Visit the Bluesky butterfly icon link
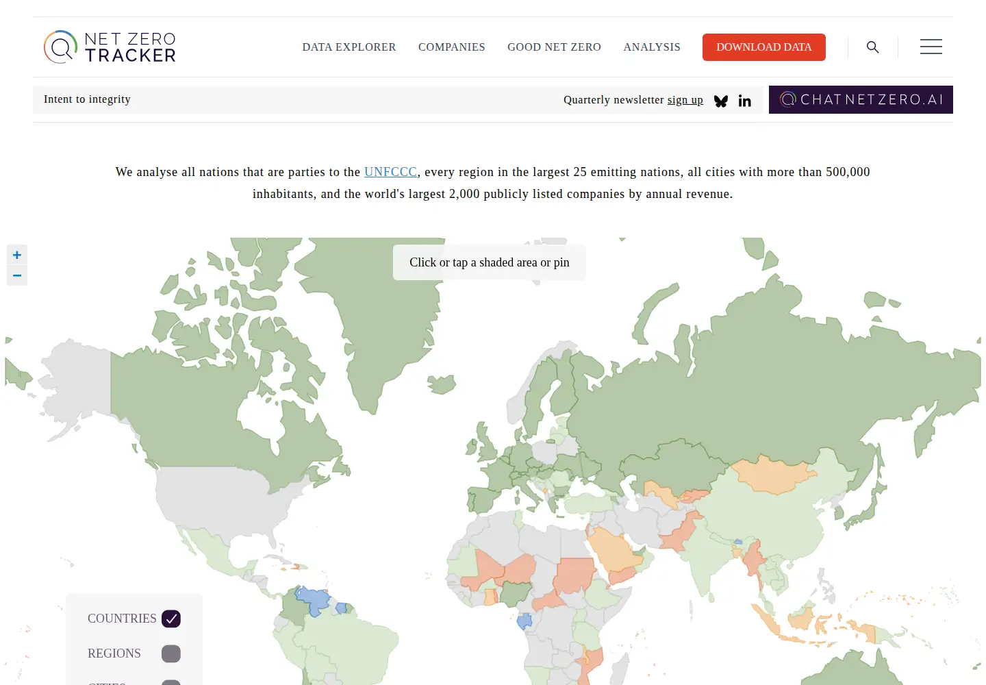The image size is (986, 685). [x=721, y=101]
